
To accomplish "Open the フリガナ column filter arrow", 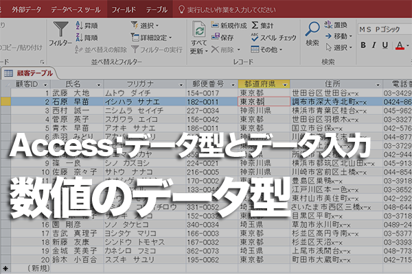I will pyautogui.click(x=181, y=85).
